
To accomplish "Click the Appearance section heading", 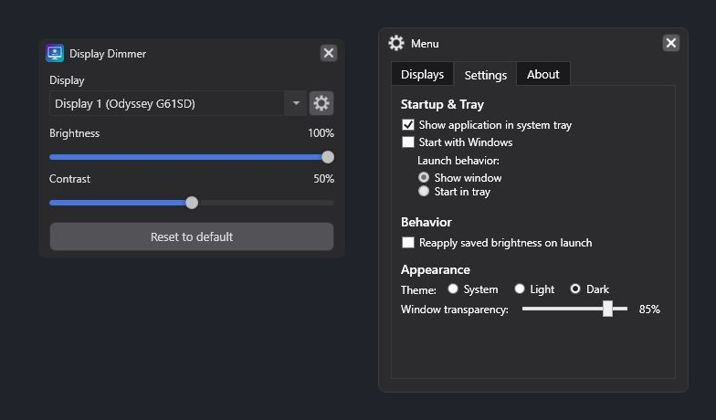I will tap(435, 270).
